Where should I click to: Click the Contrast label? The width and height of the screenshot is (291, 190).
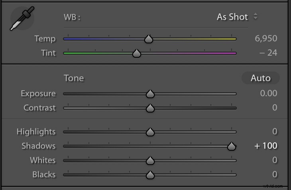(40, 108)
